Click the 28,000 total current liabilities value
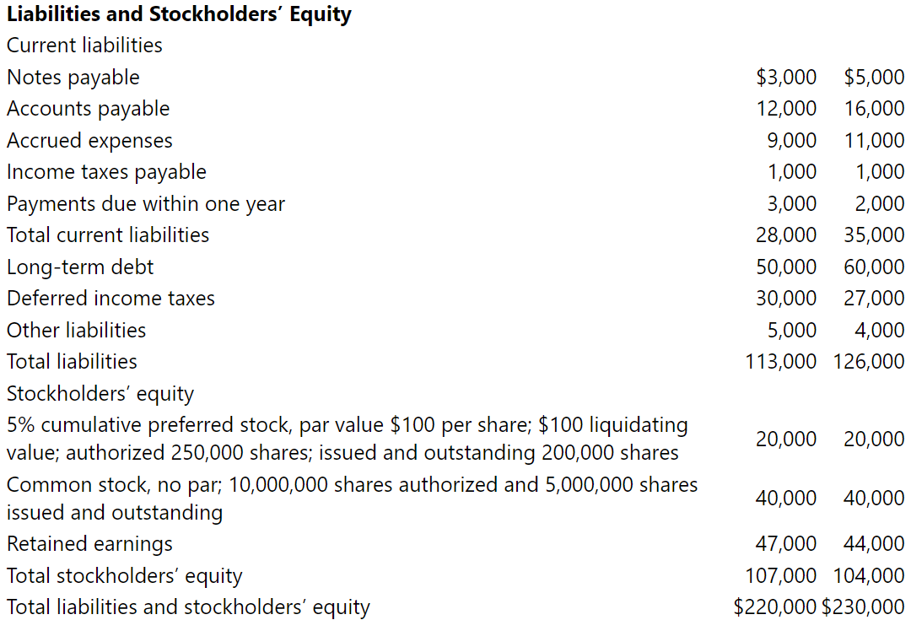This screenshot has width=911, height=620. [786, 235]
